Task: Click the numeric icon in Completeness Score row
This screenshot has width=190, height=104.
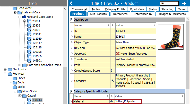Action: click(x=112, y=71)
